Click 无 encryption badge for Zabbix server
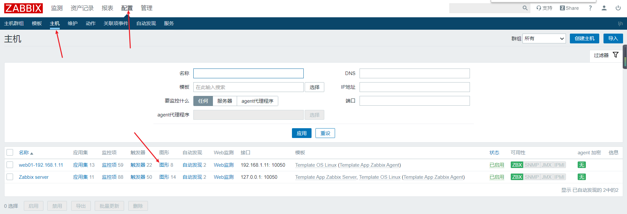The height and width of the screenshot is (214, 627). coord(582,177)
